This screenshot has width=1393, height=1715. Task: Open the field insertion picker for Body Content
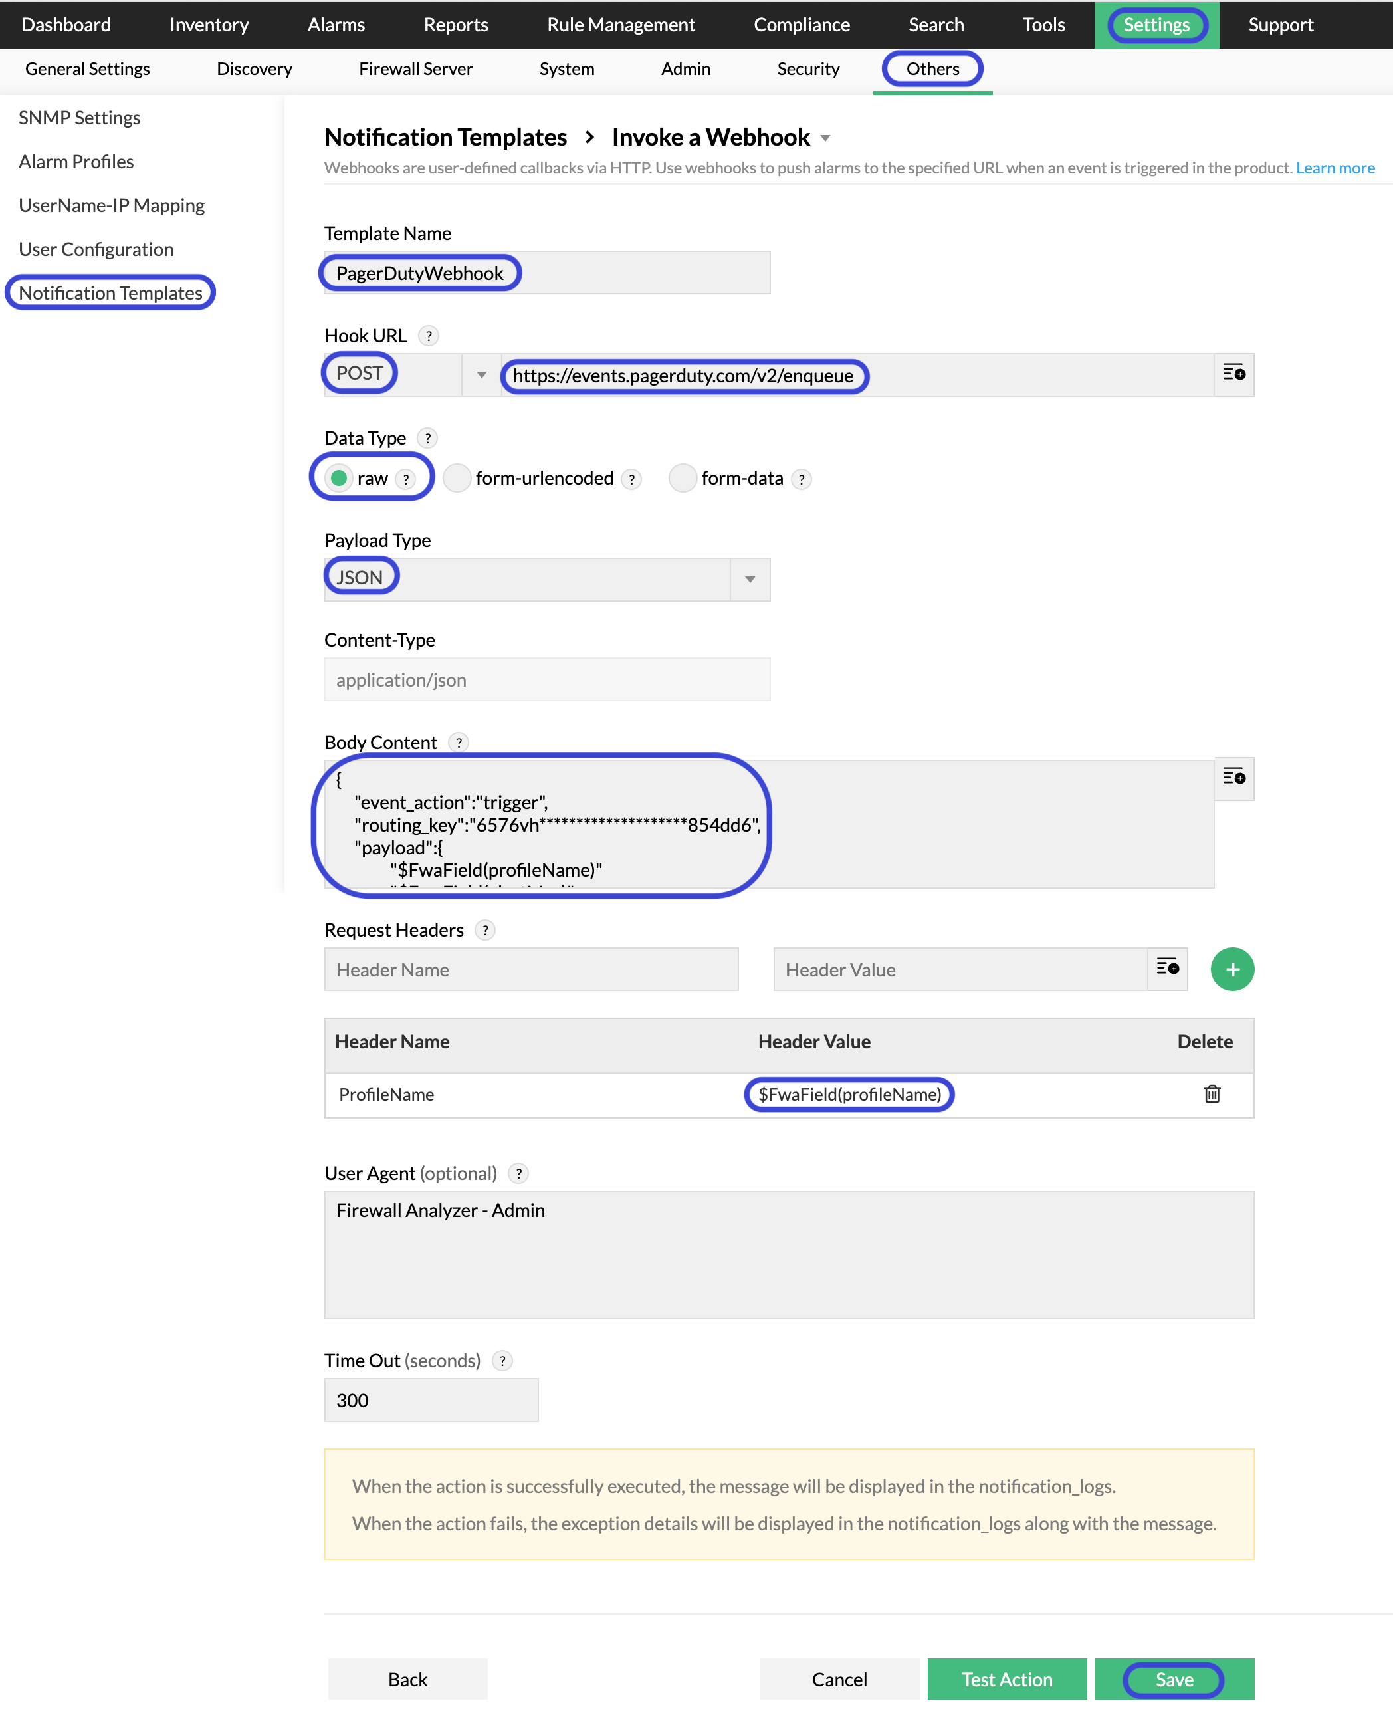click(x=1234, y=778)
